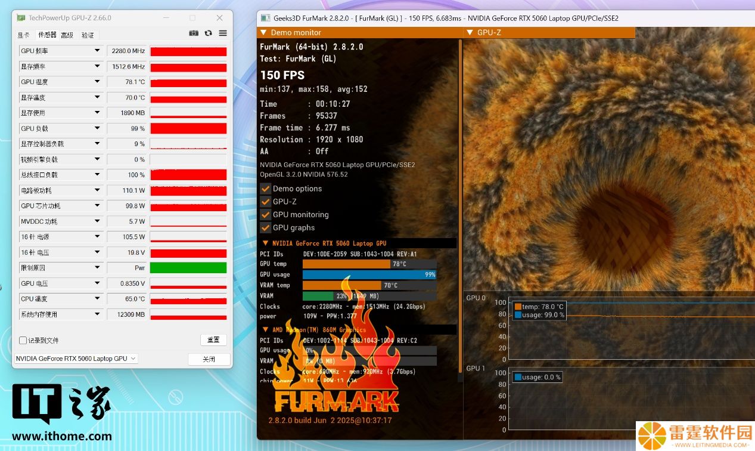This screenshot has width=755, height=451.
Task: Click the green 限制原因 Pwr graph
Action: pyautogui.click(x=188, y=268)
